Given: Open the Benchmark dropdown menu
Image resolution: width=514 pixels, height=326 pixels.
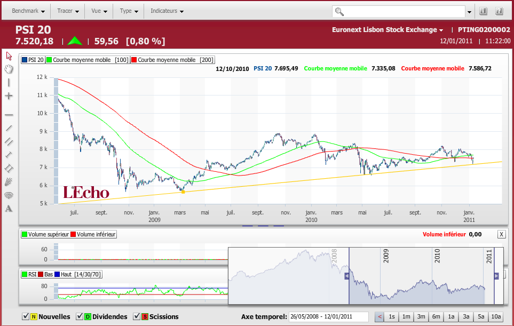Looking at the screenshot, I should tap(28, 11).
